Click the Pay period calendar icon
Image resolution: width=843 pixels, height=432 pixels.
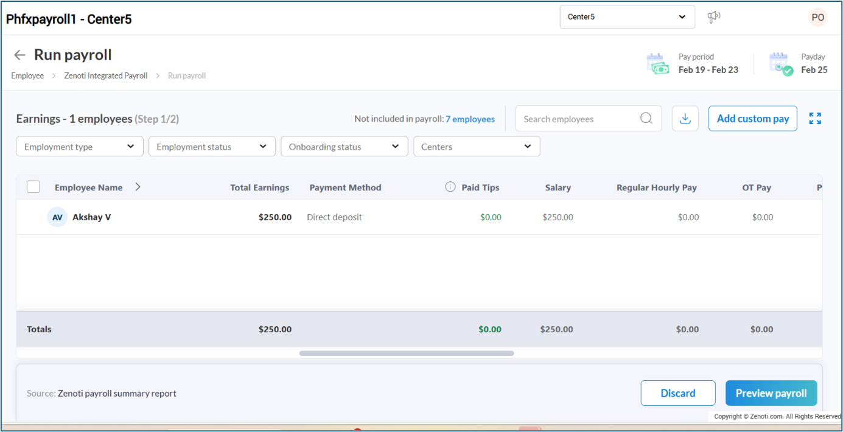pos(657,63)
